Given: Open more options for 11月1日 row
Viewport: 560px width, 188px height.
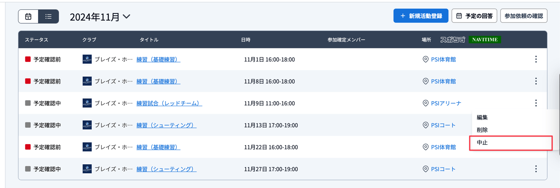Looking at the screenshot, I should click(x=536, y=59).
